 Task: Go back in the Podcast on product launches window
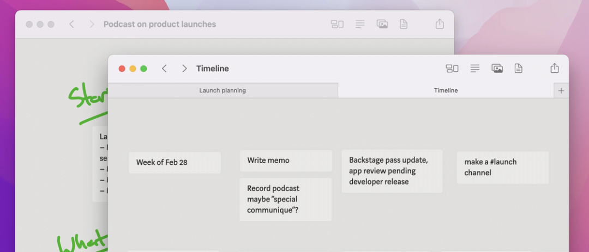pos(71,24)
